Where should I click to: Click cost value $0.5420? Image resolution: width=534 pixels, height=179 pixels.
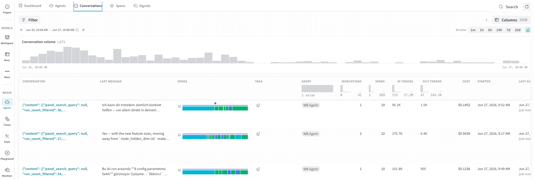[464, 134]
